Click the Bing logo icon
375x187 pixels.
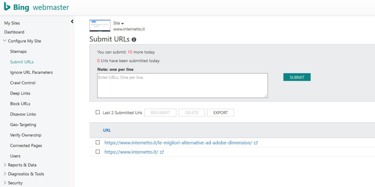tap(7, 7)
